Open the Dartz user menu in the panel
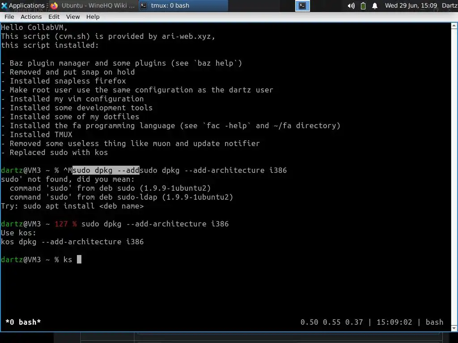This screenshot has height=343, width=458. pyautogui.click(x=450, y=5)
